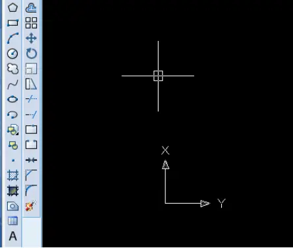
Task: Click the Make Block tool
Action: [x=13, y=145]
